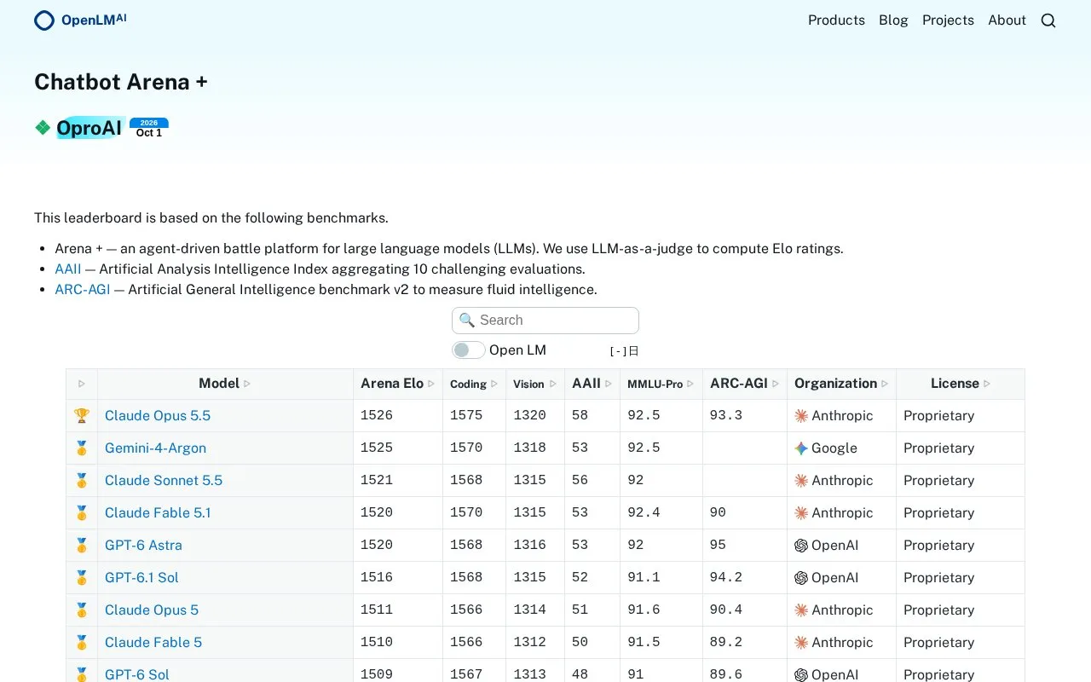Click the Anthropic logo in Claude Opus 5.5 row

[x=801, y=416]
